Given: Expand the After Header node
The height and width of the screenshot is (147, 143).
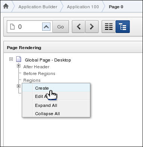Looking at the screenshot, I should point(18,66).
